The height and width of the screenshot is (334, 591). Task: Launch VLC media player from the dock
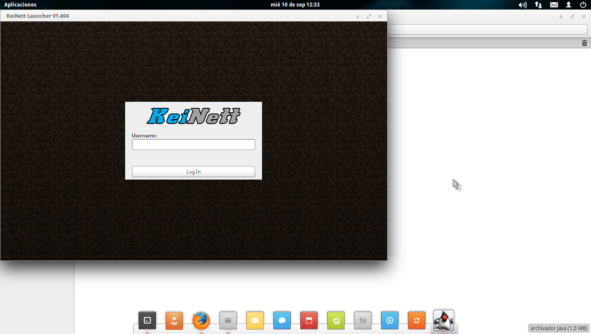tap(174, 321)
